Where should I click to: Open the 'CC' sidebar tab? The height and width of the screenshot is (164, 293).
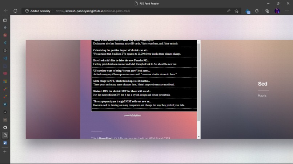coord(5,120)
